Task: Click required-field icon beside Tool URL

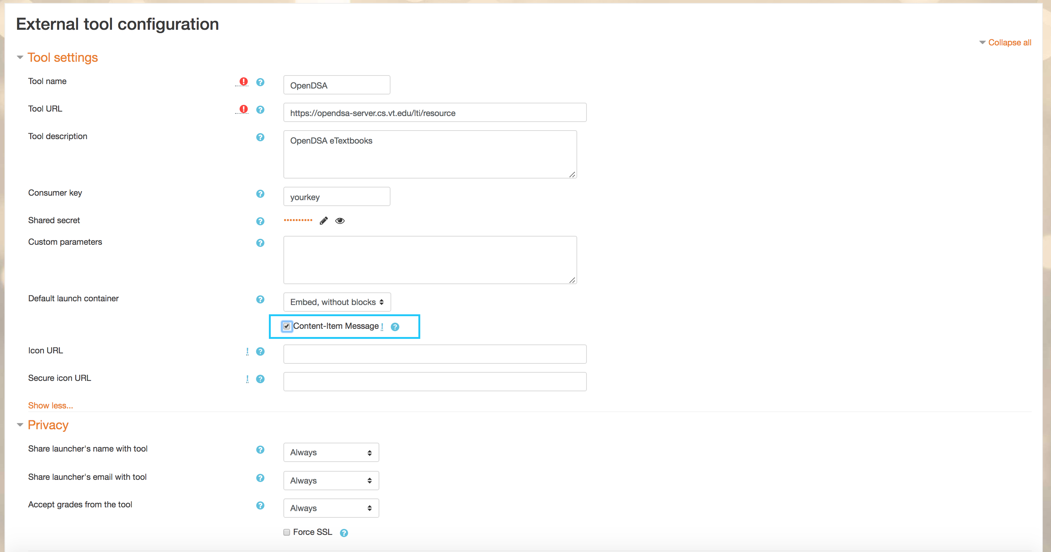Action: (x=244, y=109)
